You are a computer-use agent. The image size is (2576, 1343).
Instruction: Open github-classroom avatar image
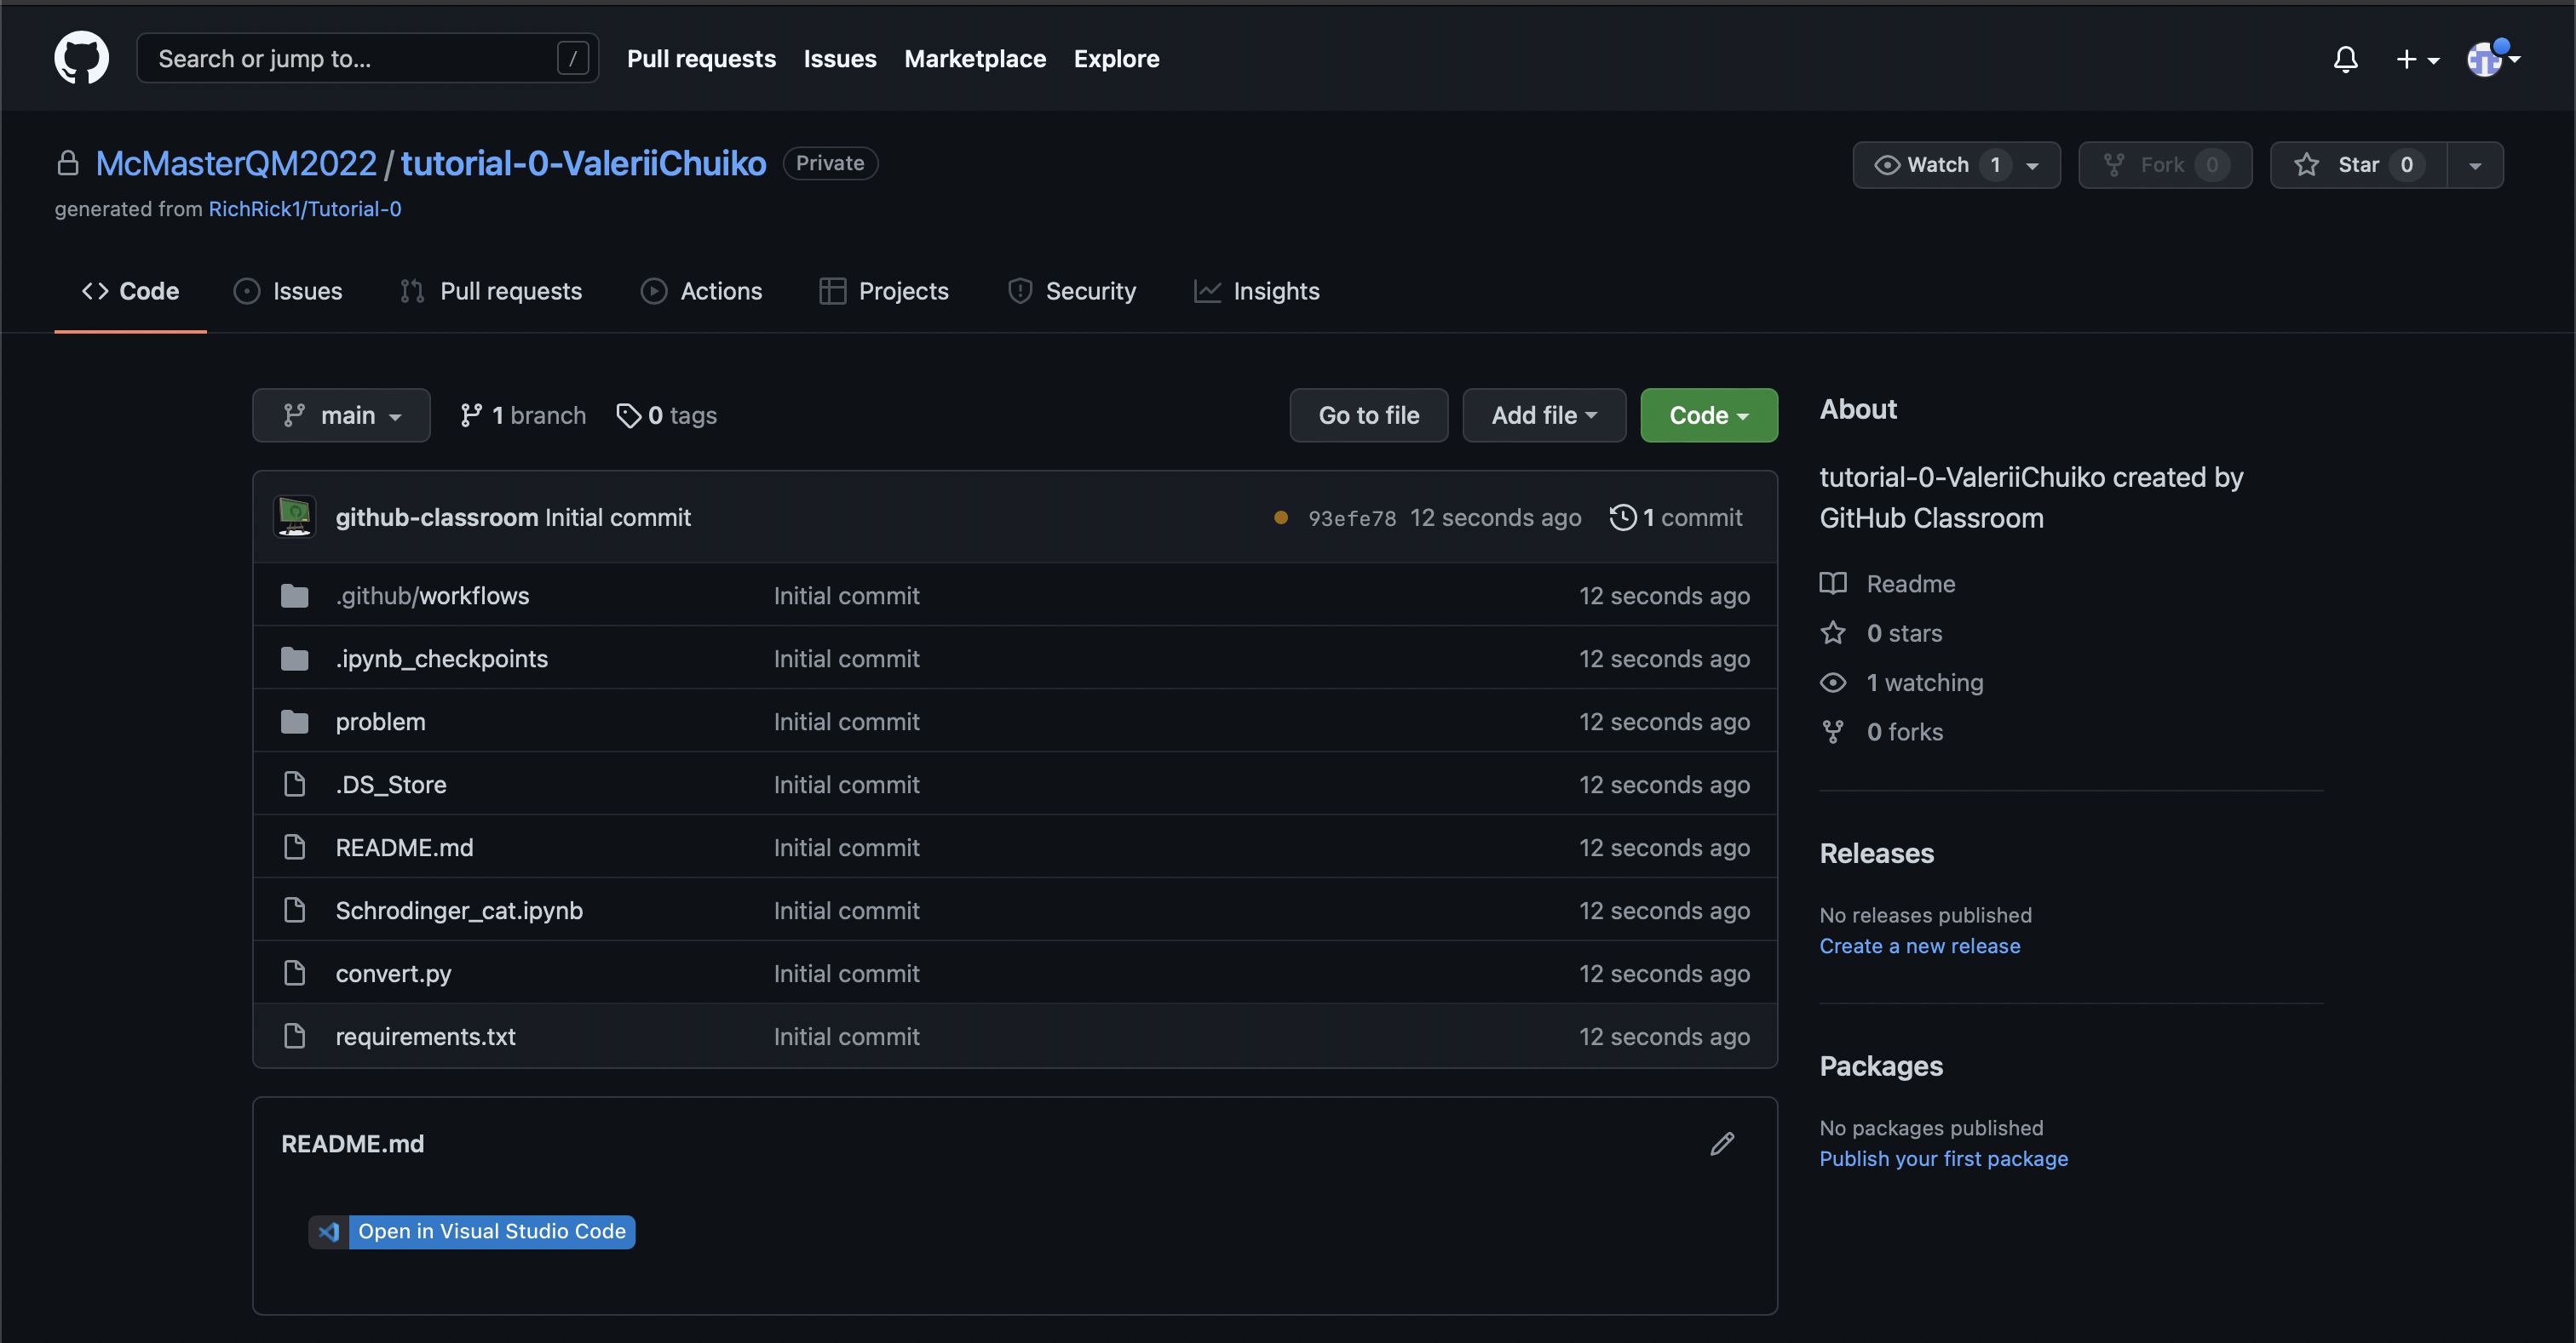pos(295,517)
